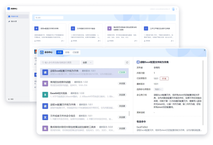Click the 工作日节假日 card icon

click(x=146, y=29)
